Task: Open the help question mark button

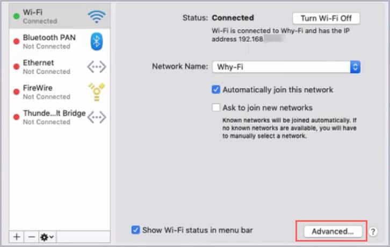Action: 373,231
